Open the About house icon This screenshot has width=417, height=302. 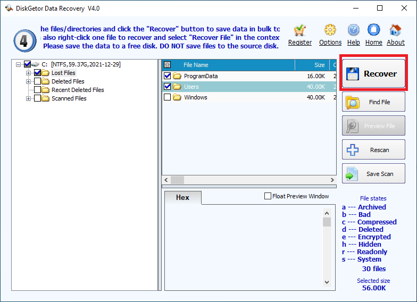coord(395,31)
